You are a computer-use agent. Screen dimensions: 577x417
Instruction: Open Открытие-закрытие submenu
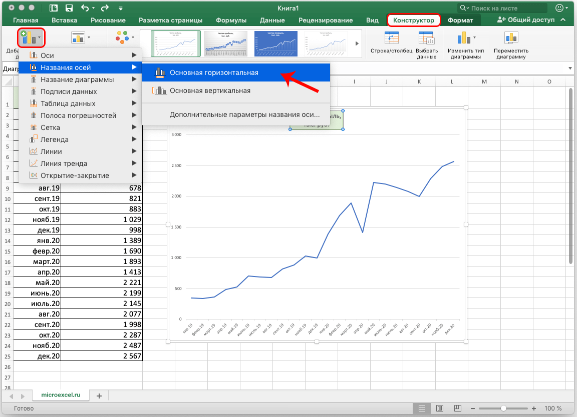coord(80,175)
